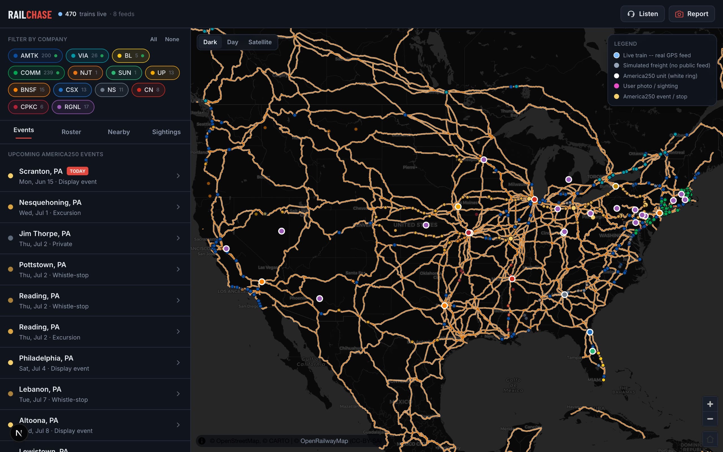Click the 8 feeds status text
The image size is (723, 452).
point(124,14)
